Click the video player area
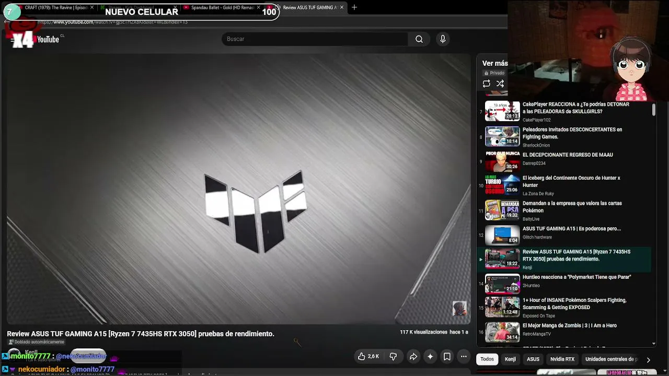 pyautogui.click(x=238, y=189)
